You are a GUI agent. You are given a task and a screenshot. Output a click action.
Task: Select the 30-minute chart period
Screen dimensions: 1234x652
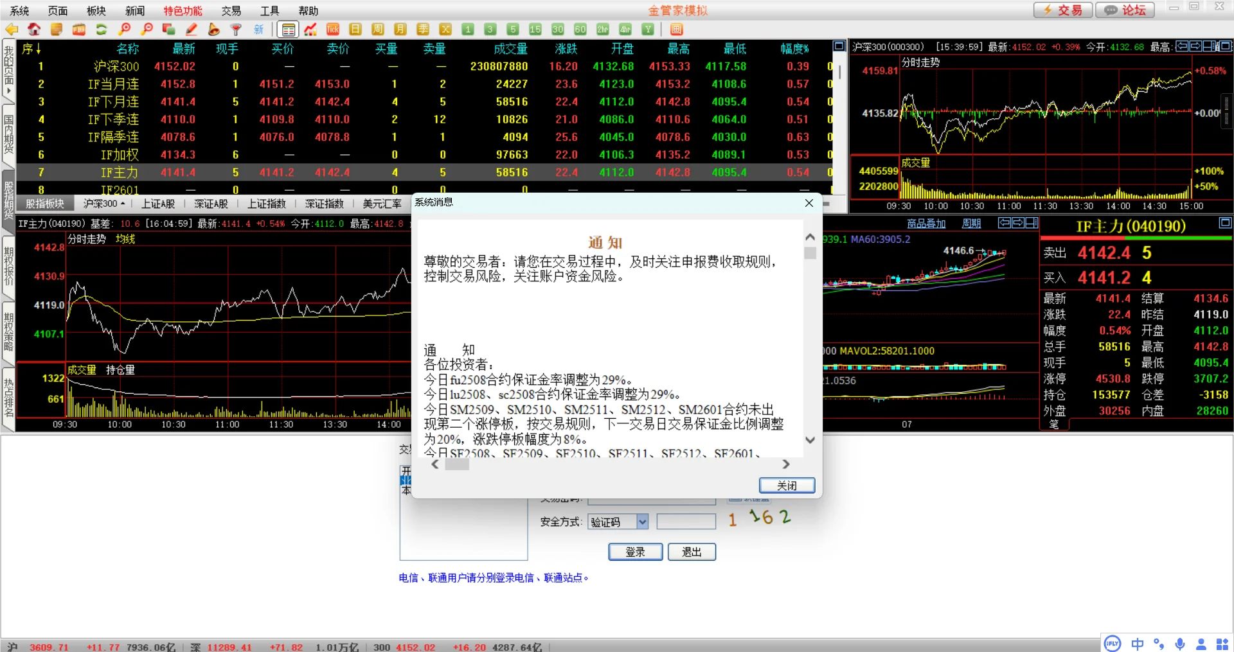tap(558, 30)
